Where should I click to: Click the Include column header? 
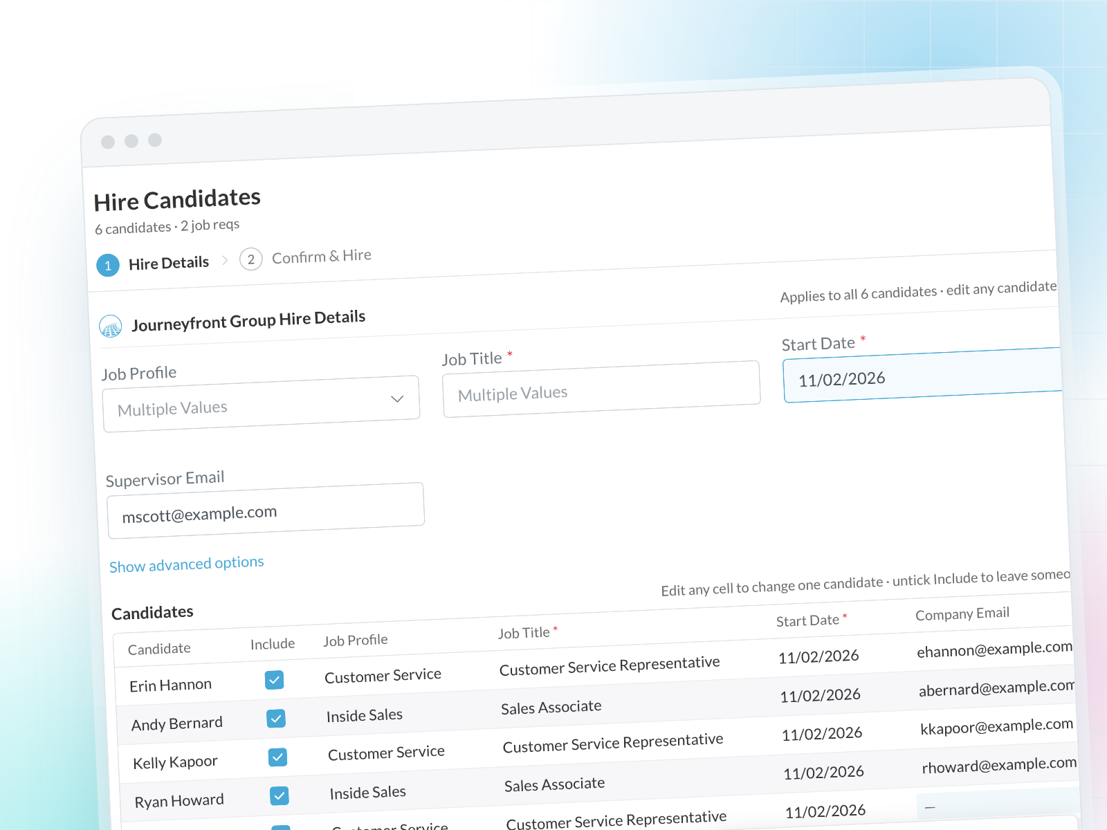pos(273,644)
